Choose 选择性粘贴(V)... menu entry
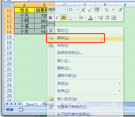The height and width of the screenshot is (117, 135). pos(85,53)
